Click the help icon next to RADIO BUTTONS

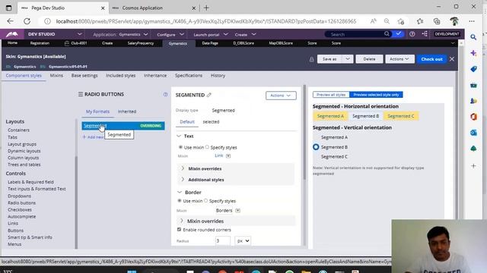(166, 94)
